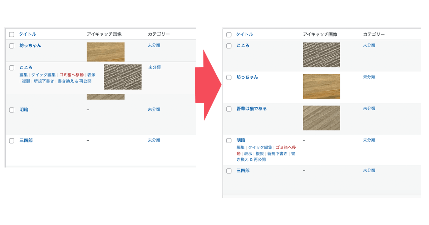Tick the 三四郎 checkbox in the right list

[229, 171]
